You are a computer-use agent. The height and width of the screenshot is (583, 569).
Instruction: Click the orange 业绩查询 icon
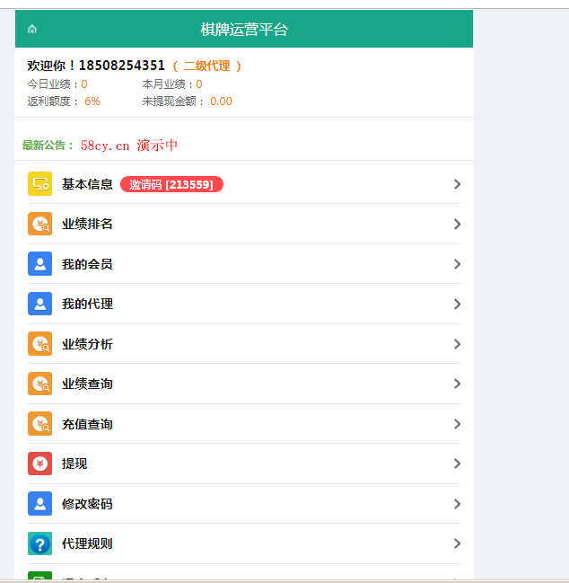[x=39, y=384]
